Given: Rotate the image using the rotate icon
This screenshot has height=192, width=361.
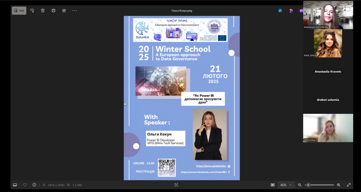Looking at the screenshot, I should (32, 11).
